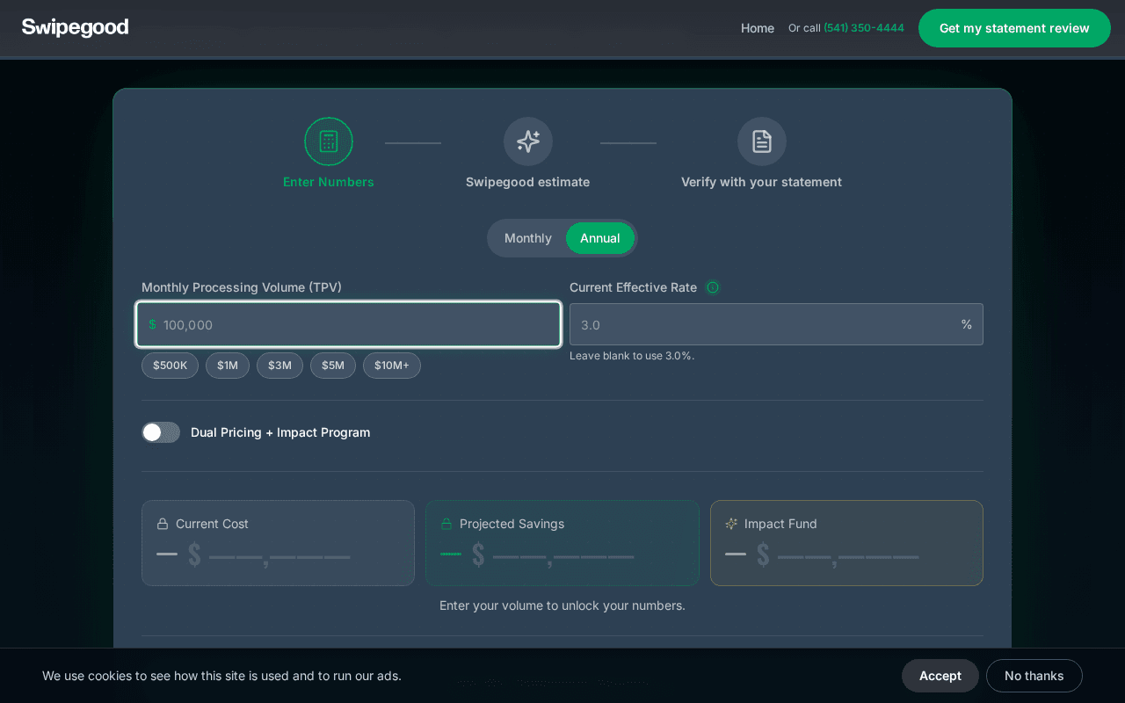Click the Current Effective Rate info icon

(x=713, y=287)
